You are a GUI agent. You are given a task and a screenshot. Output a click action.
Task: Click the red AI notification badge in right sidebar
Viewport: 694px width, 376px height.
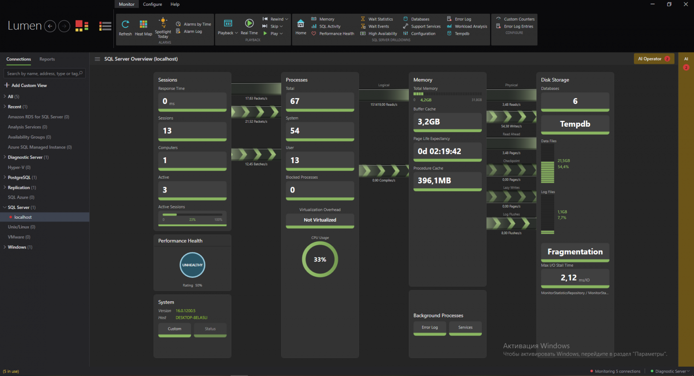pyautogui.click(x=686, y=68)
